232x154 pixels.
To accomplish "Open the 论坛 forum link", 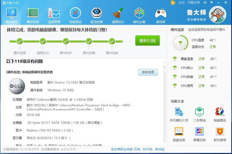I will pos(181,3).
